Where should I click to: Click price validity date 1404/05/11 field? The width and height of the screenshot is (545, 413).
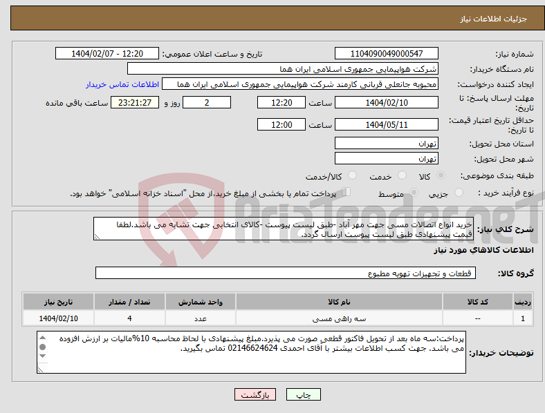click(386, 124)
